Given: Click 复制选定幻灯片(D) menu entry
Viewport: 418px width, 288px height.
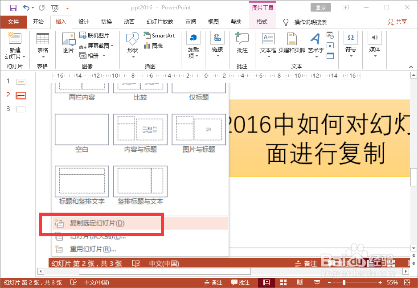Looking at the screenshot, I should 140,223.
